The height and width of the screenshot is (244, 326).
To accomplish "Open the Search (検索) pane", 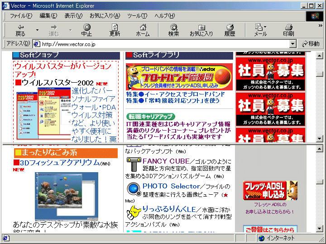I will tap(173, 30).
